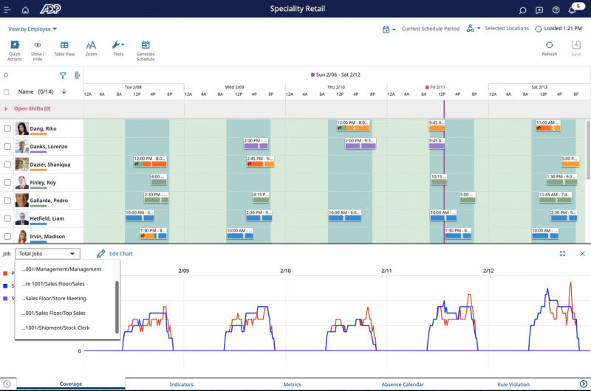
Task: Switch to the Absence Calendar tab
Action: 403,384
